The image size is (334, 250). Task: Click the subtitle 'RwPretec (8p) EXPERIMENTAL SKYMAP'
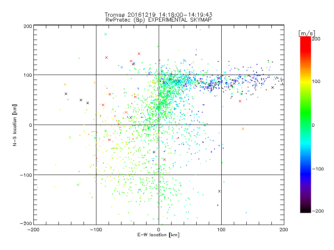[158, 20]
